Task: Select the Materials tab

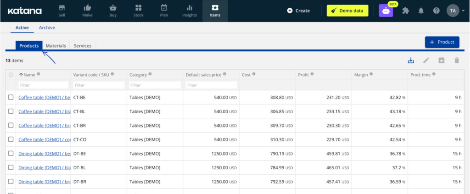Action: coord(56,46)
